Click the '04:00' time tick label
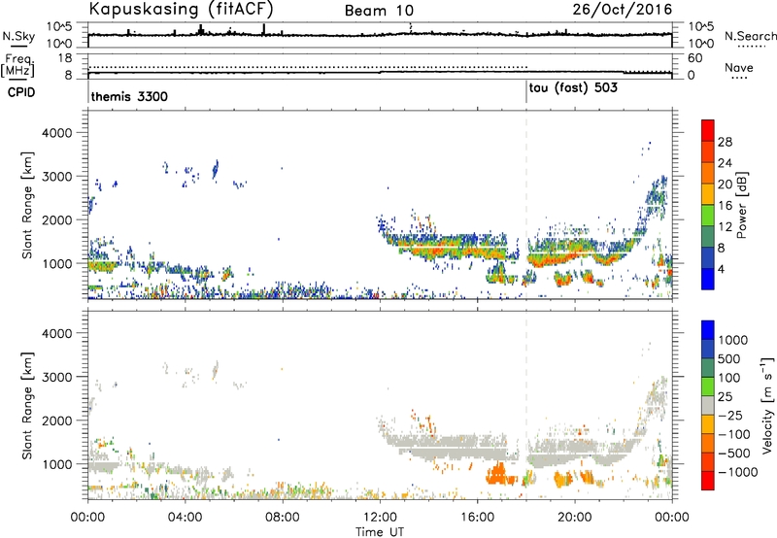Image resolution: width=777 pixels, height=538 pixels. pyautogui.click(x=185, y=518)
